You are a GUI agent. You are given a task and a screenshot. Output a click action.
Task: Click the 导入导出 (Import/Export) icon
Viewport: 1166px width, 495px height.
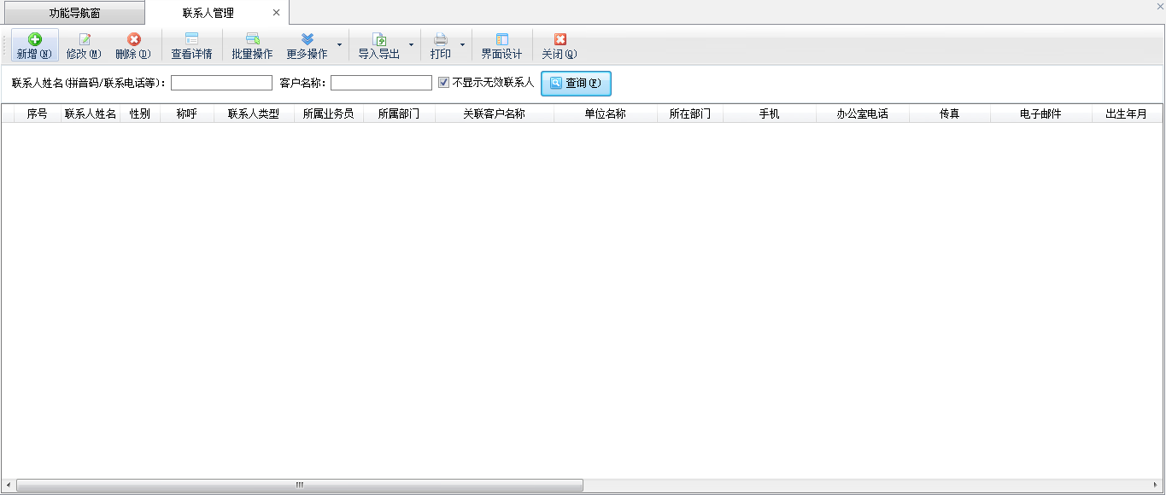coord(379,39)
